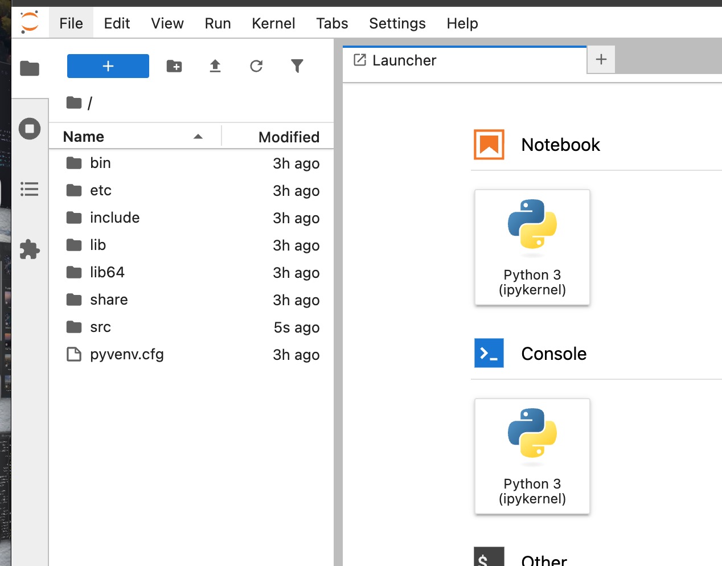
Task: Open the Extension Manager puzzle icon
Action: 30,249
